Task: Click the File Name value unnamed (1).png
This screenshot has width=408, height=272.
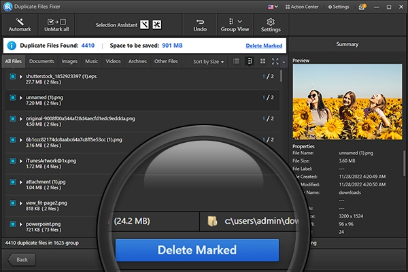Action: (x=356, y=153)
